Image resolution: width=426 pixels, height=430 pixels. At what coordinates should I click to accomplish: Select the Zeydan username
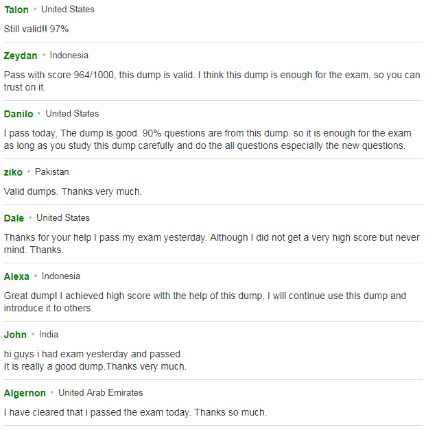(x=21, y=56)
